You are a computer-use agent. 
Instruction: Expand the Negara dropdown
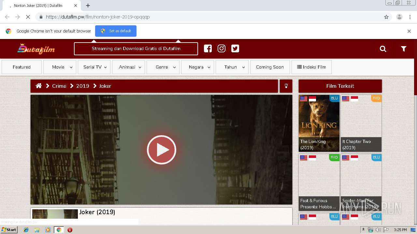197,67
